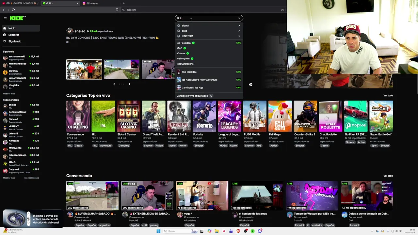Viewport: 418px width, 235px height.
Task: Click 'Canales en vivo etiquetados' IC
Action: pos(195,96)
